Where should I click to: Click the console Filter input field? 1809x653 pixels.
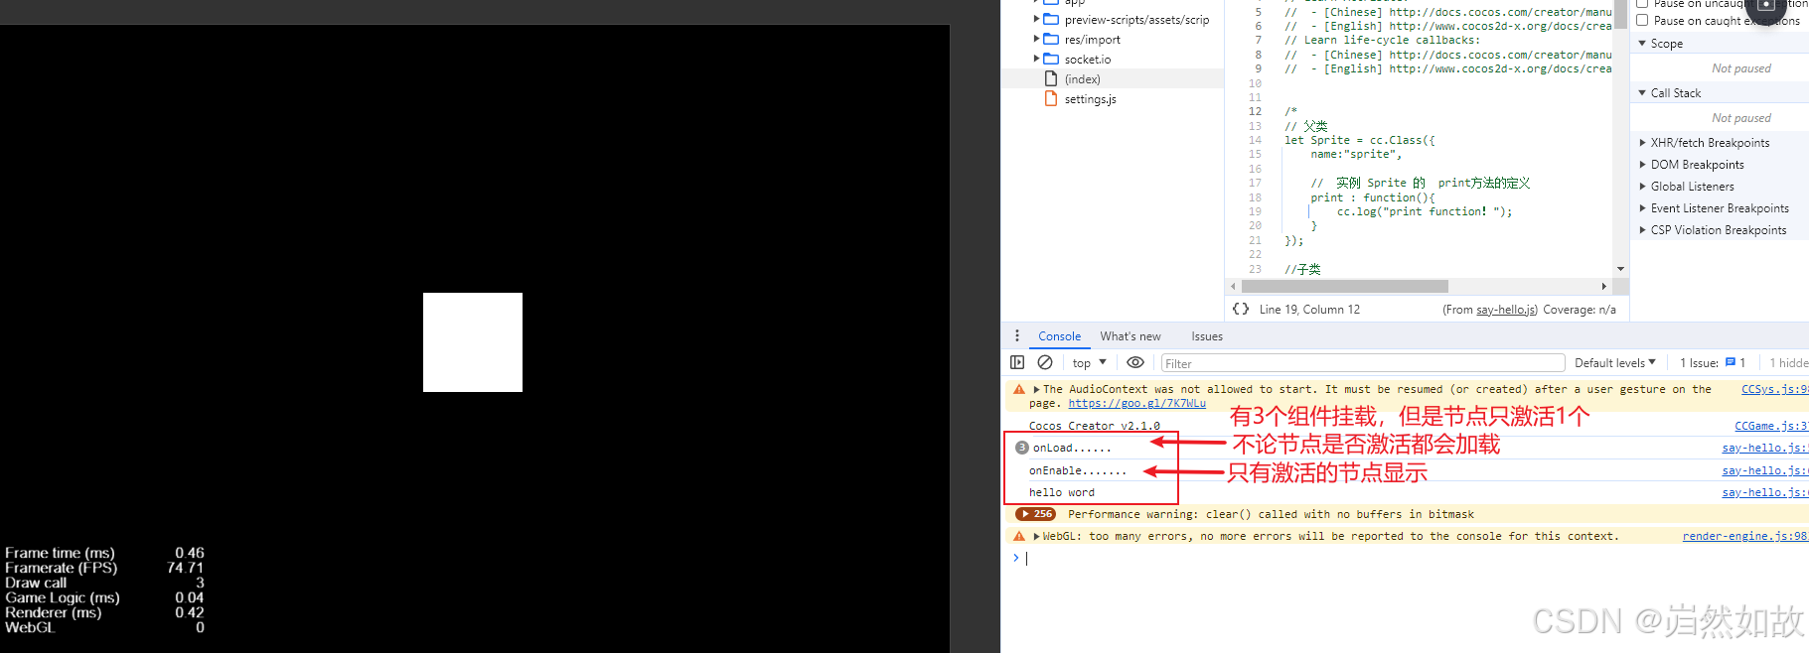(x=1363, y=363)
